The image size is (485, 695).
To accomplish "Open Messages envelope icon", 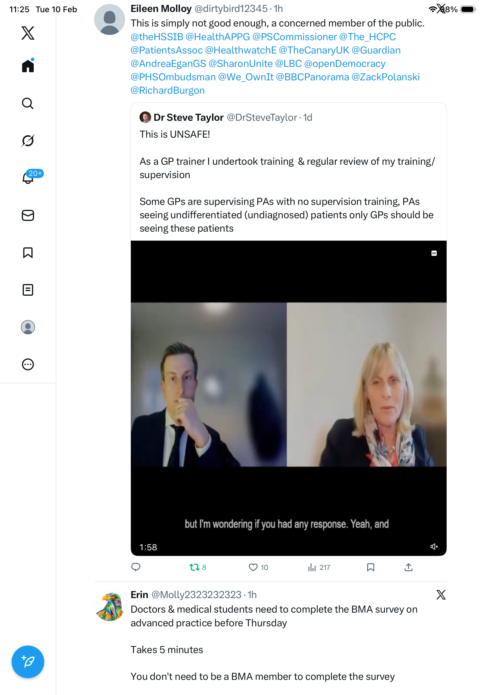I will (x=28, y=215).
